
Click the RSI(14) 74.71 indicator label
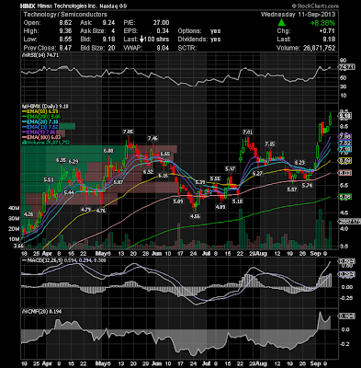(x=39, y=55)
